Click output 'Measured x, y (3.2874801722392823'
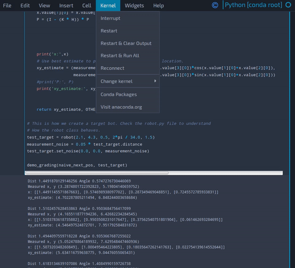 point(84,187)
